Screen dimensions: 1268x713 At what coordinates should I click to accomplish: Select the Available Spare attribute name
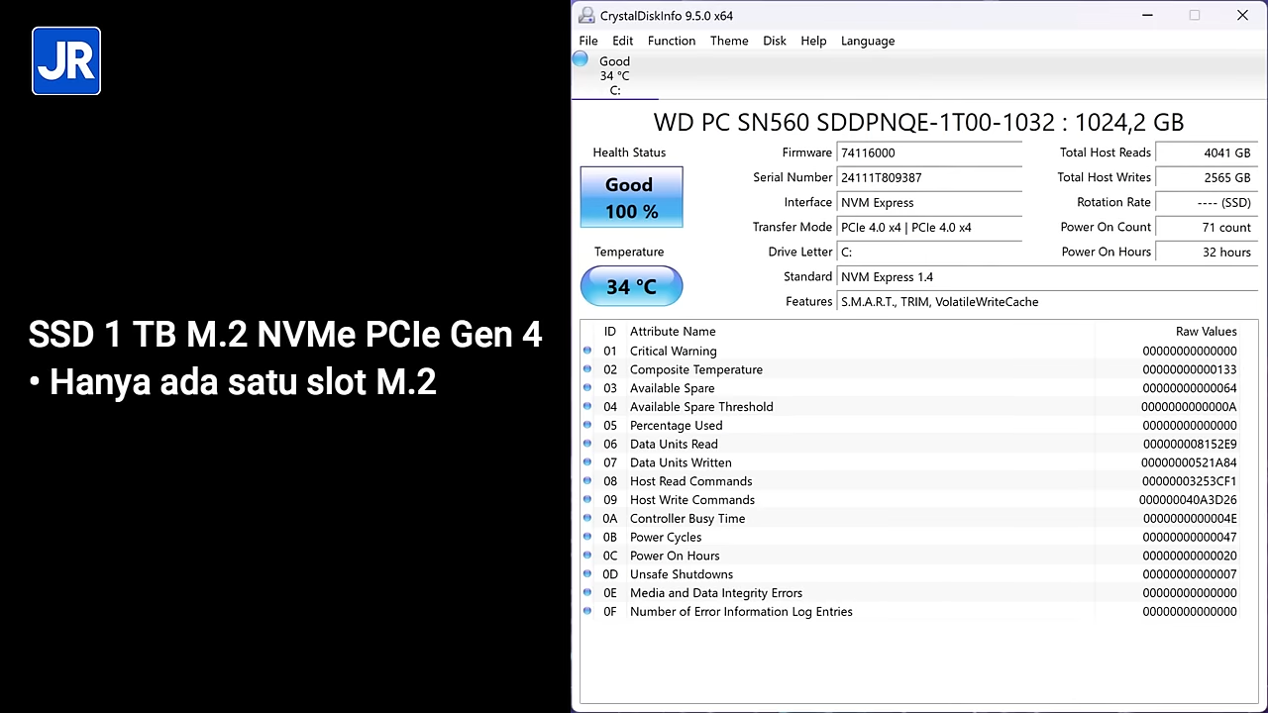point(673,388)
